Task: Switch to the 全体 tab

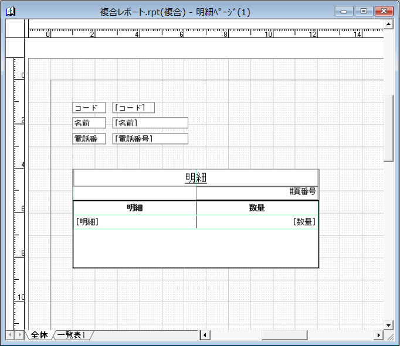Action: pyautogui.click(x=39, y=335)
